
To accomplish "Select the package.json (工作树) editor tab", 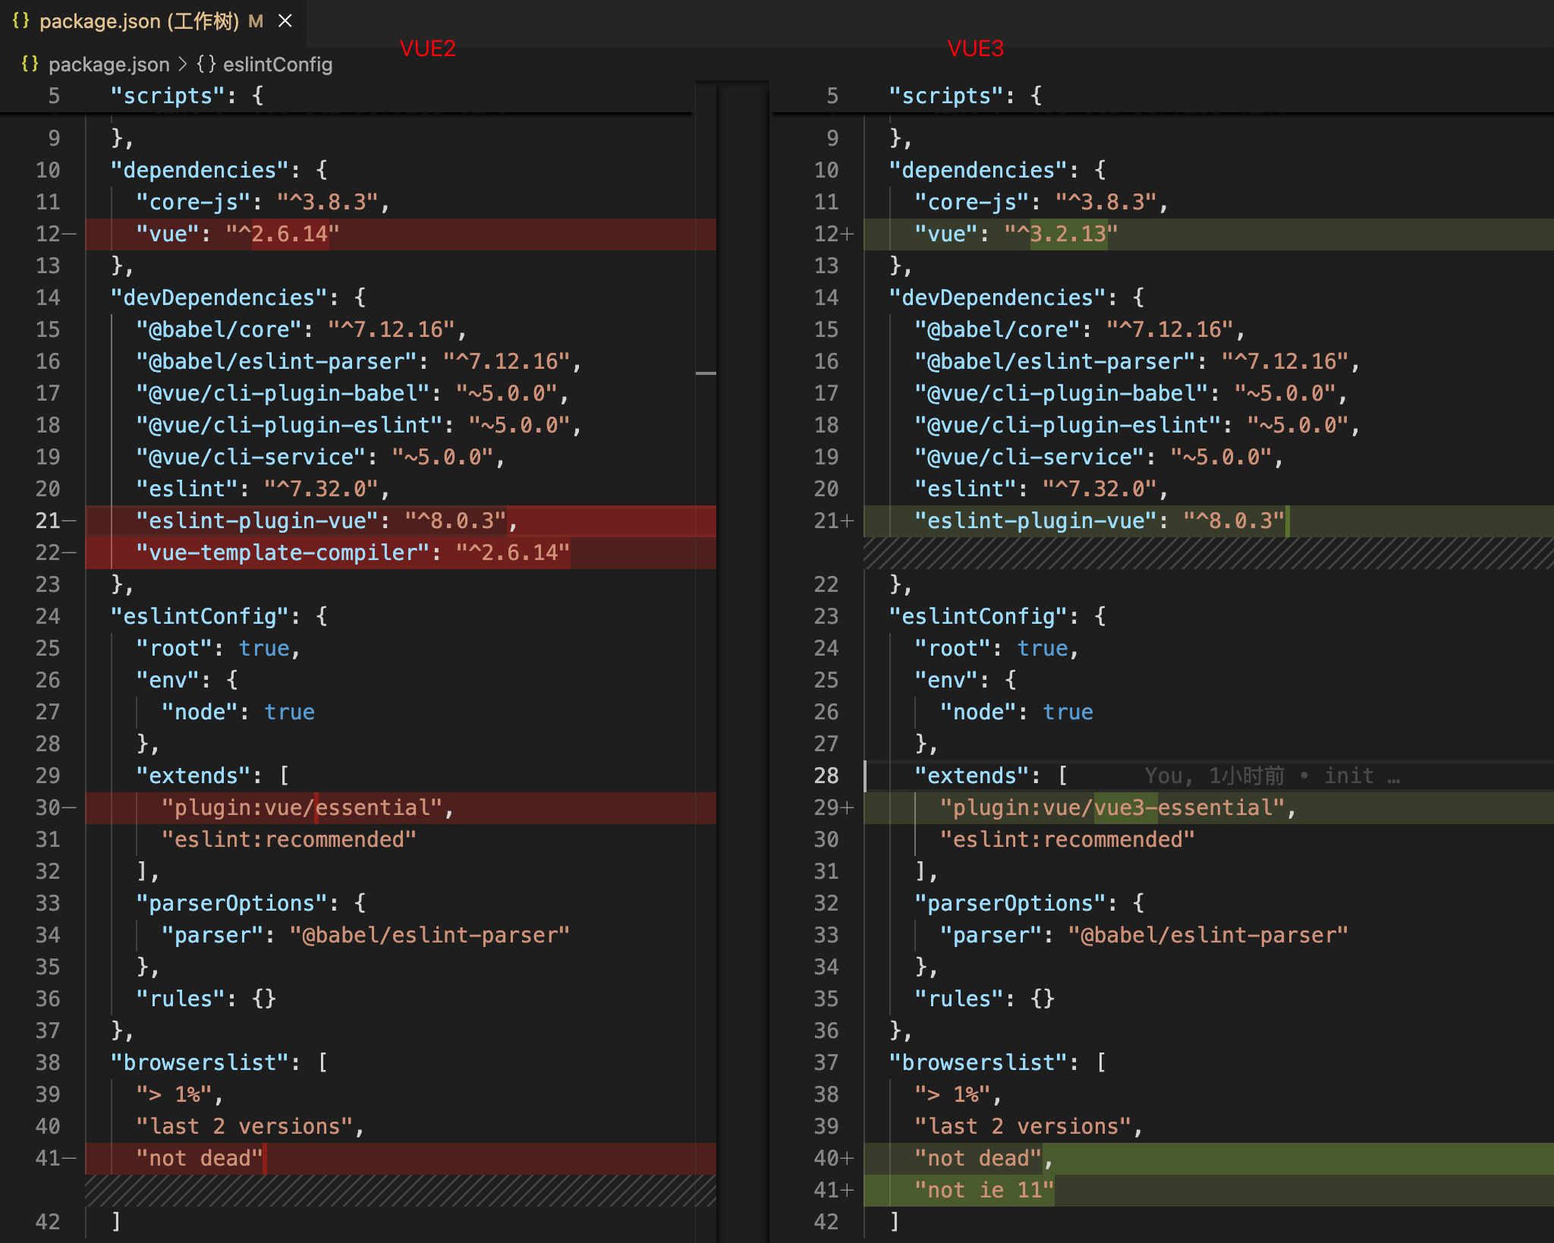I will point(153,21).
